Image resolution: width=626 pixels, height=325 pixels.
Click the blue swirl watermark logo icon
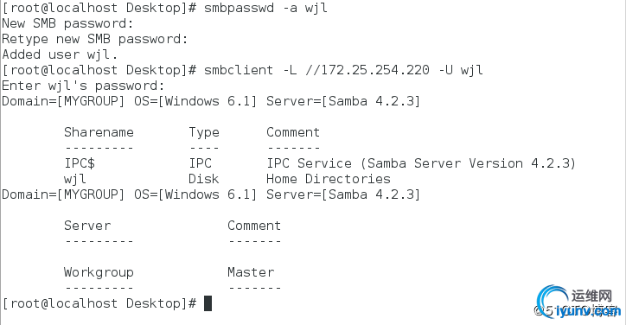[x=553, y=302]
